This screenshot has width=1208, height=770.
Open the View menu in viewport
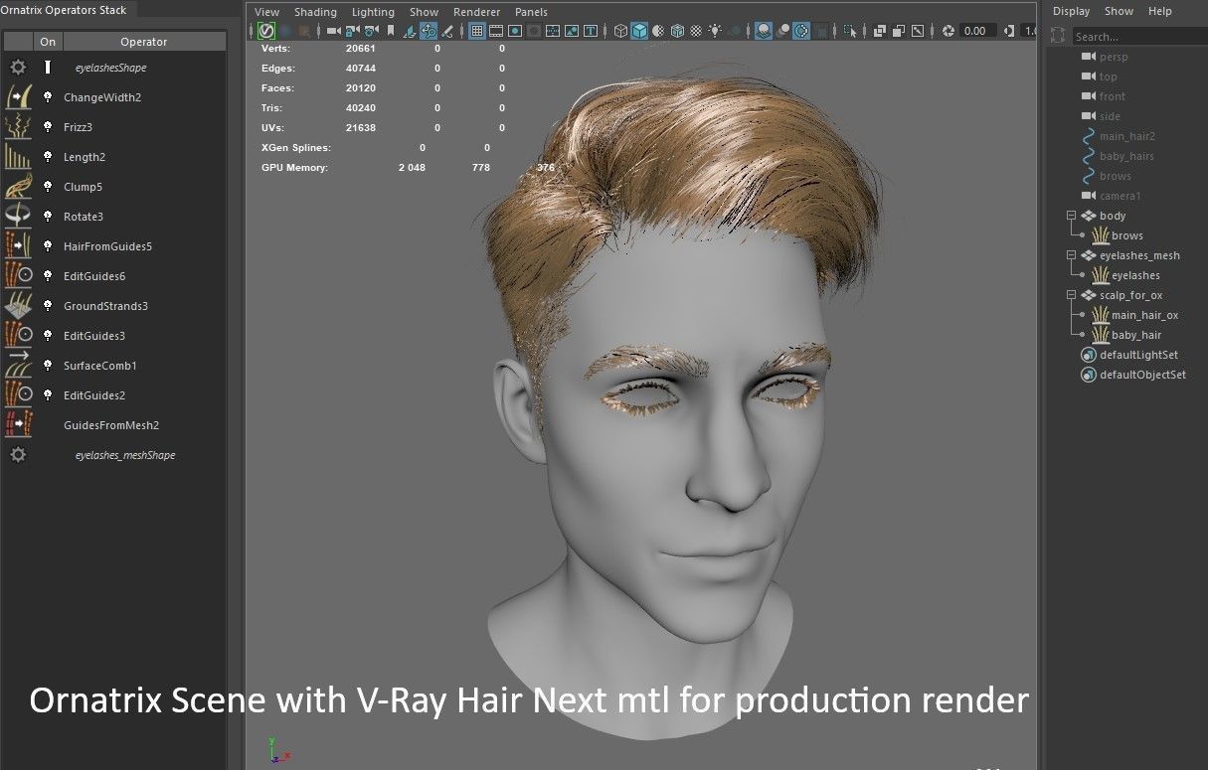coord(266,12)
